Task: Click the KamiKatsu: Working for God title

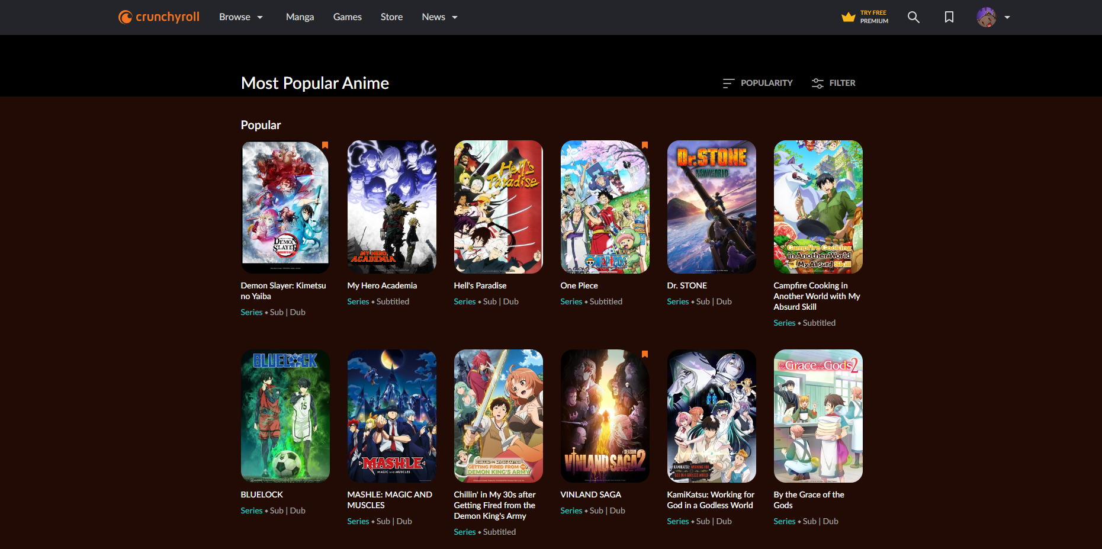Action: [711, 500]
